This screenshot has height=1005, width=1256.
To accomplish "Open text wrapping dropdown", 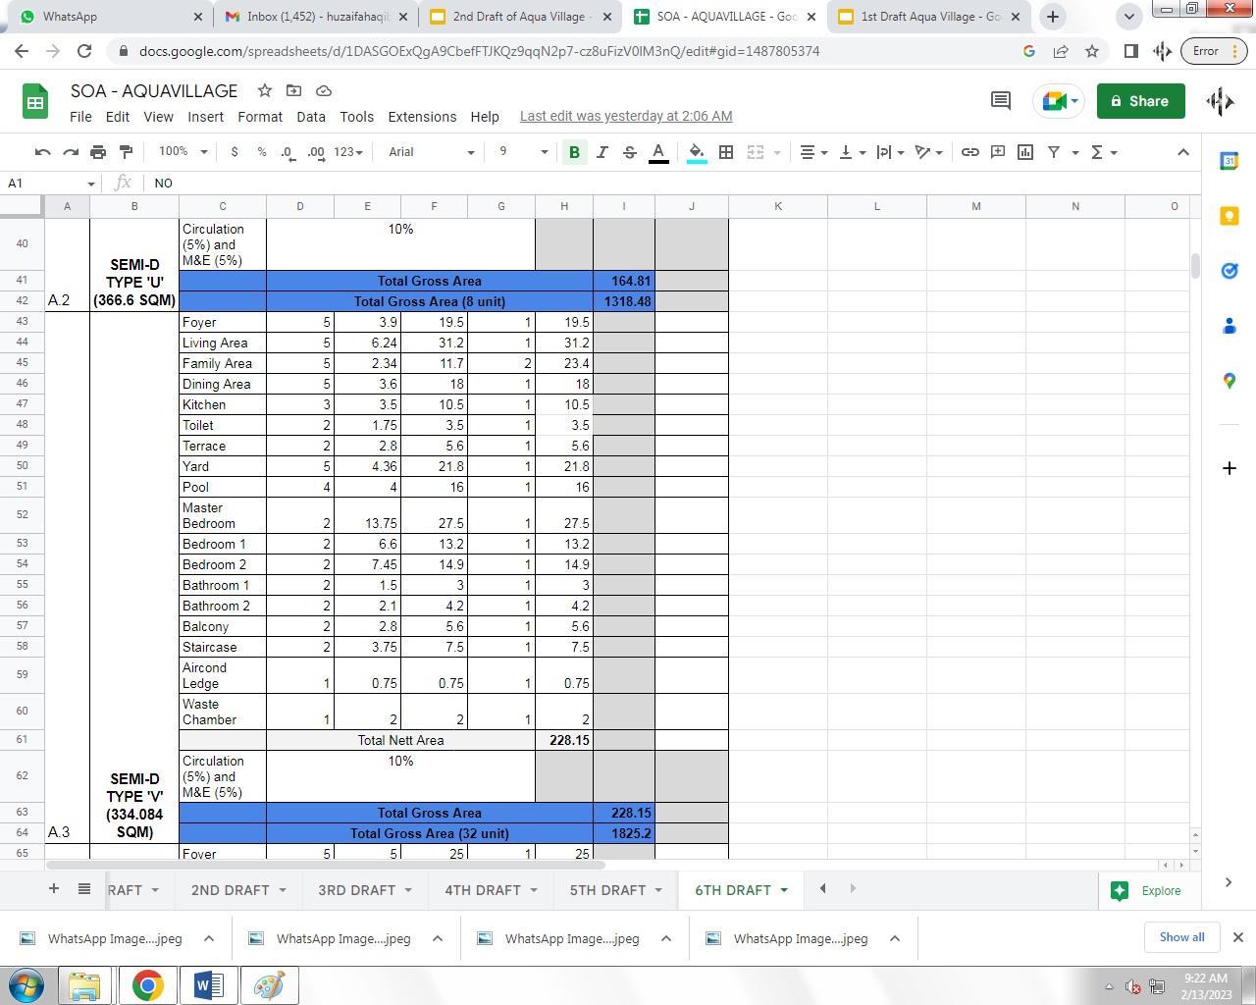I will click(890, 152).
